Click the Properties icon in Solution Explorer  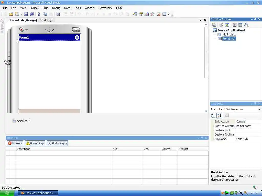point(214,25)
